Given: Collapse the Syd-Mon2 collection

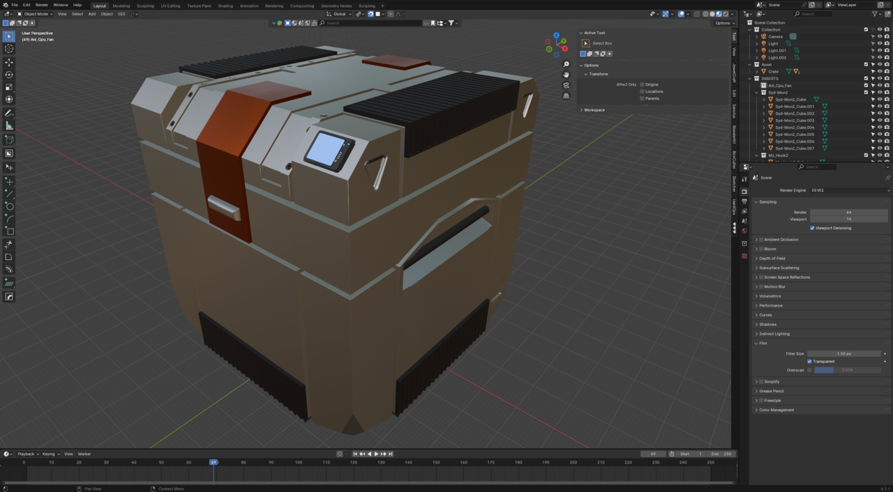Looking at the screenshot, I should pos(756,93).
